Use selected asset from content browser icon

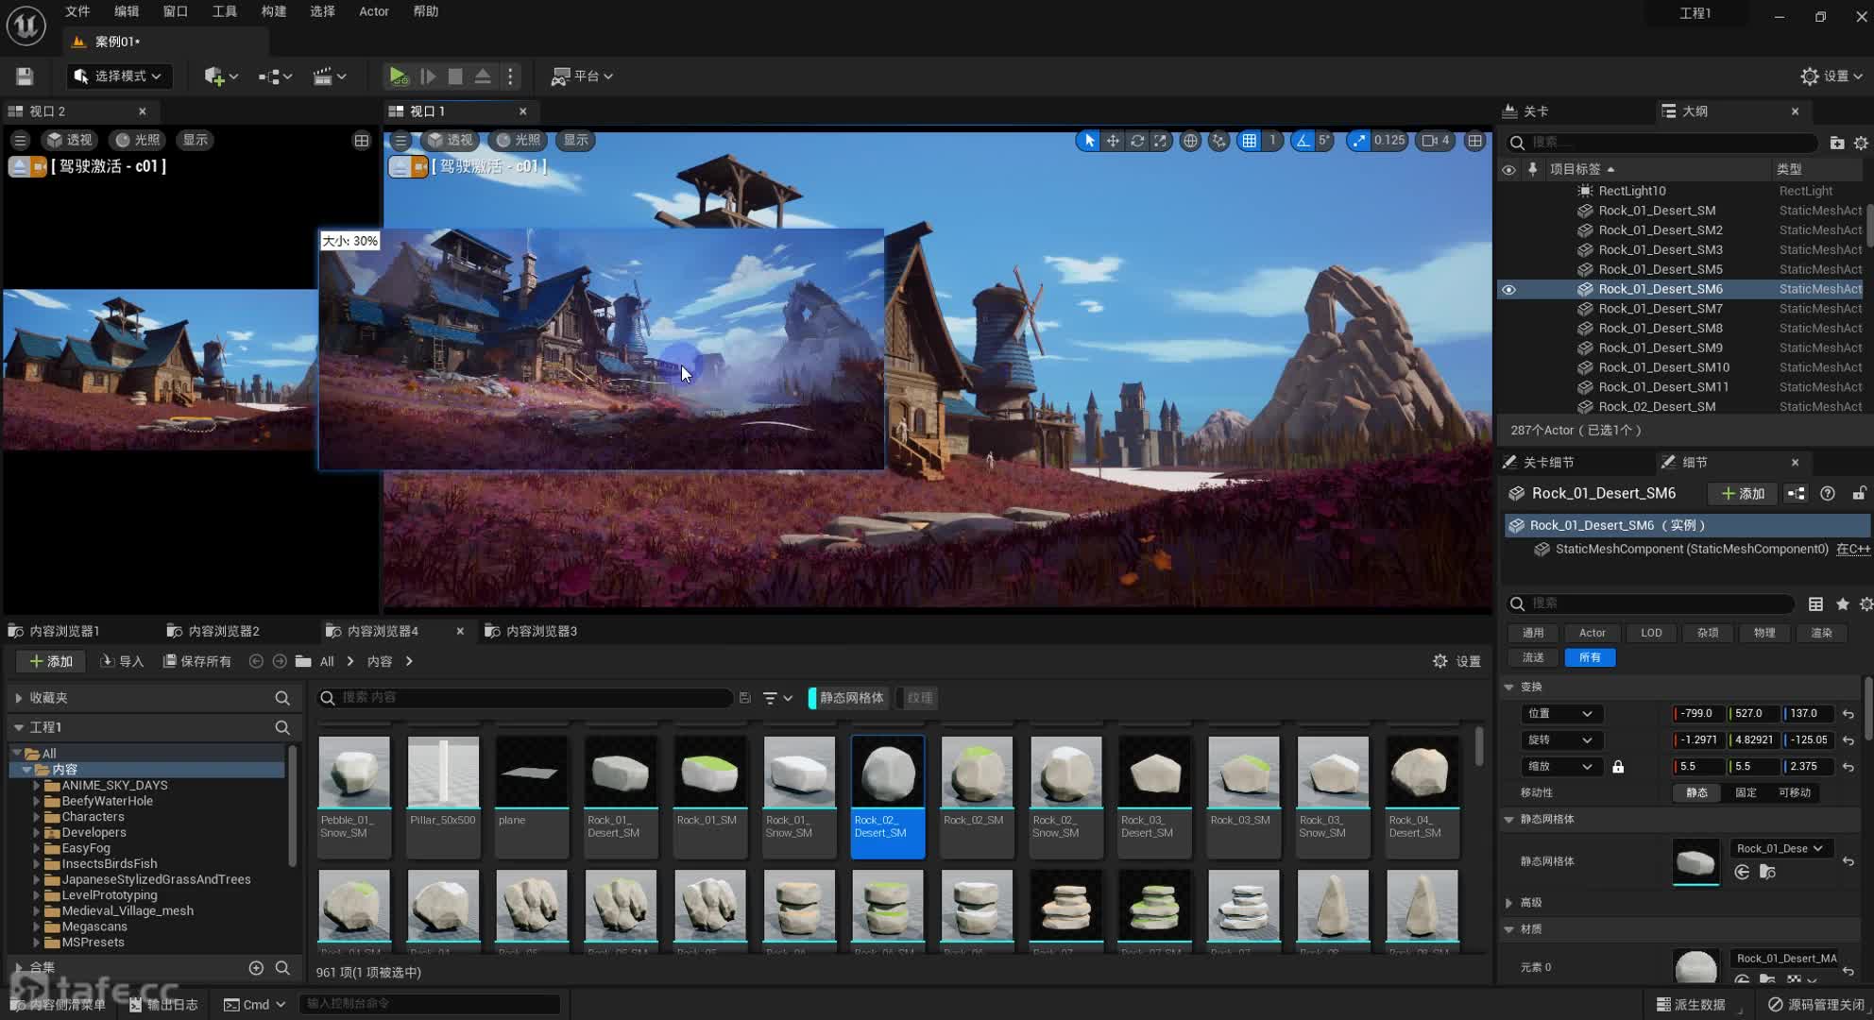point(1742,873)
